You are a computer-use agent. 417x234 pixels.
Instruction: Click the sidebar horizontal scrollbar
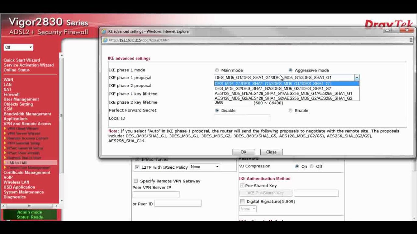(x=29, y=206)
